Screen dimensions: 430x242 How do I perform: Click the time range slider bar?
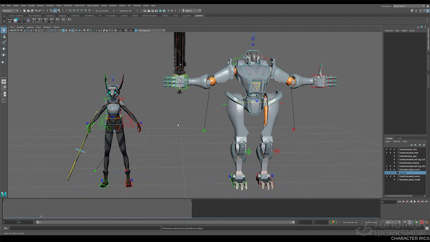click(165, 222)
